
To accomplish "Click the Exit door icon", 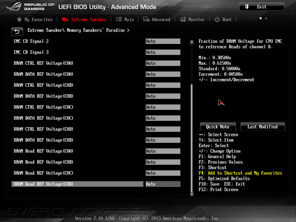I will click(x=247, y=7).
